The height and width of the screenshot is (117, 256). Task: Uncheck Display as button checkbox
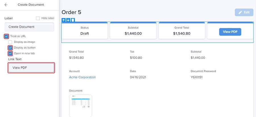(10, 48)
